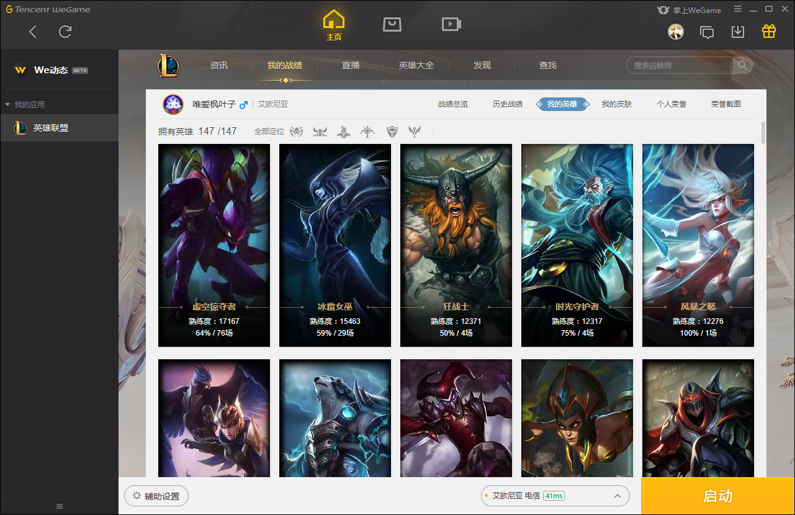Click the third role filter icon
Viewport: 795px width, 515px height.
(344, 132)
